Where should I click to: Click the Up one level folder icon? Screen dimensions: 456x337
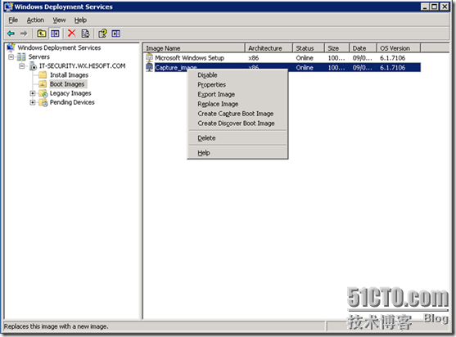point(41,34)
